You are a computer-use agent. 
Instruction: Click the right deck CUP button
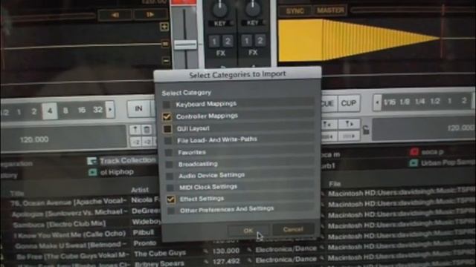point(349,103)
